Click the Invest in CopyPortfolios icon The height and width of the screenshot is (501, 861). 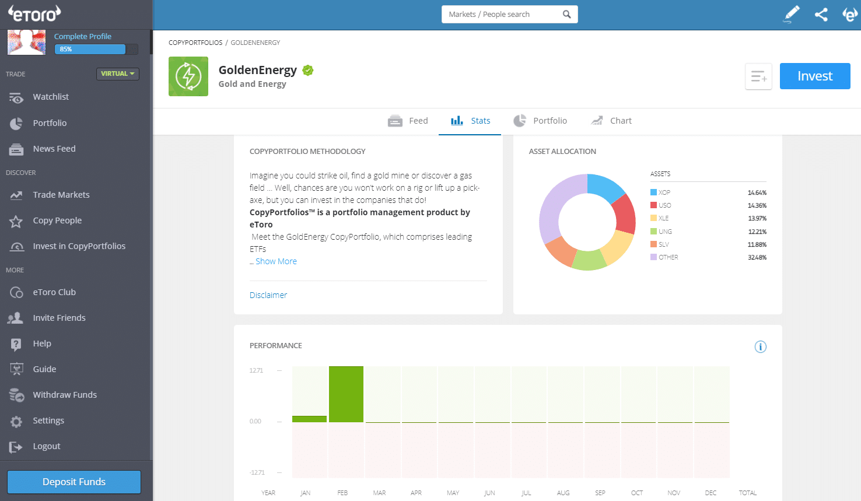coord(17,247)
